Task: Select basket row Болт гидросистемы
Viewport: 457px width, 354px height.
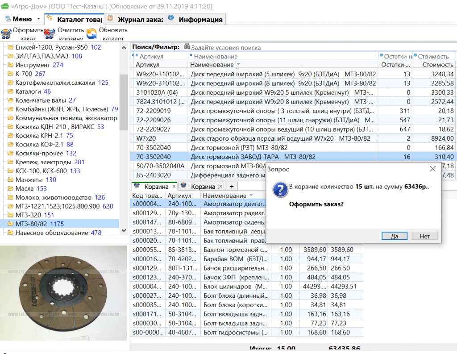Action: (246, 332)
